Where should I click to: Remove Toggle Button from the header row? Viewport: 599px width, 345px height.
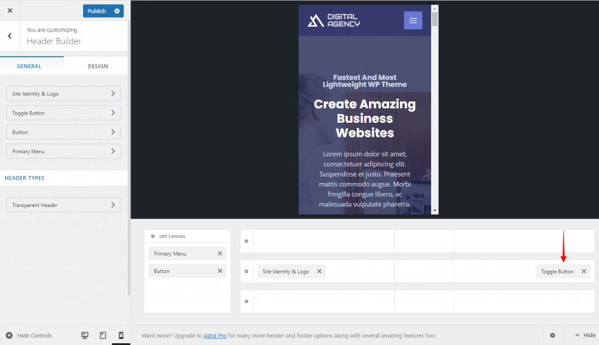pyautogui.click(x=583, y=271)
